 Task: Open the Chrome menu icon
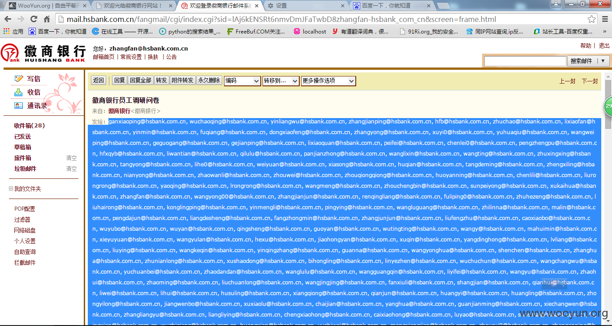(x=604, y=19)
